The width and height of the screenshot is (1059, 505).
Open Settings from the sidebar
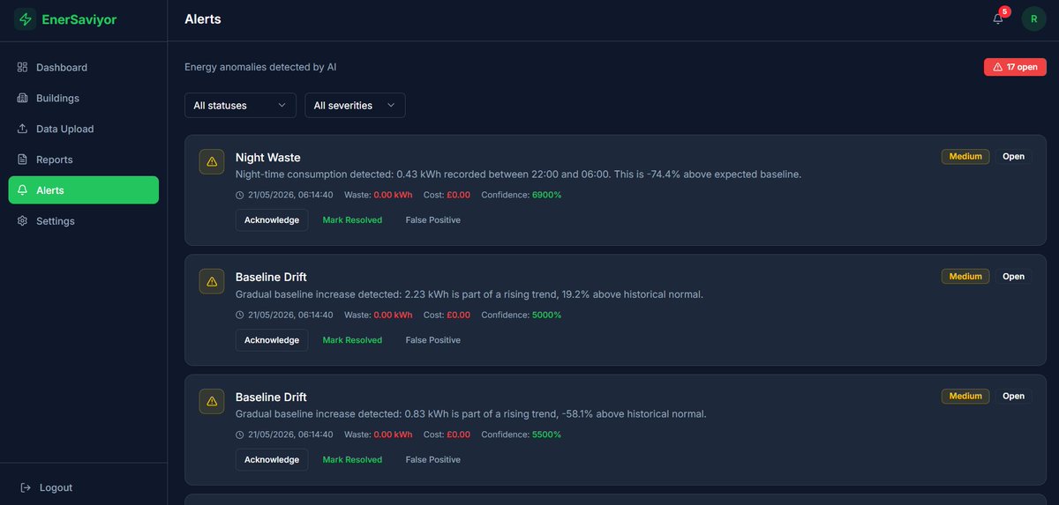coord(84,221)
